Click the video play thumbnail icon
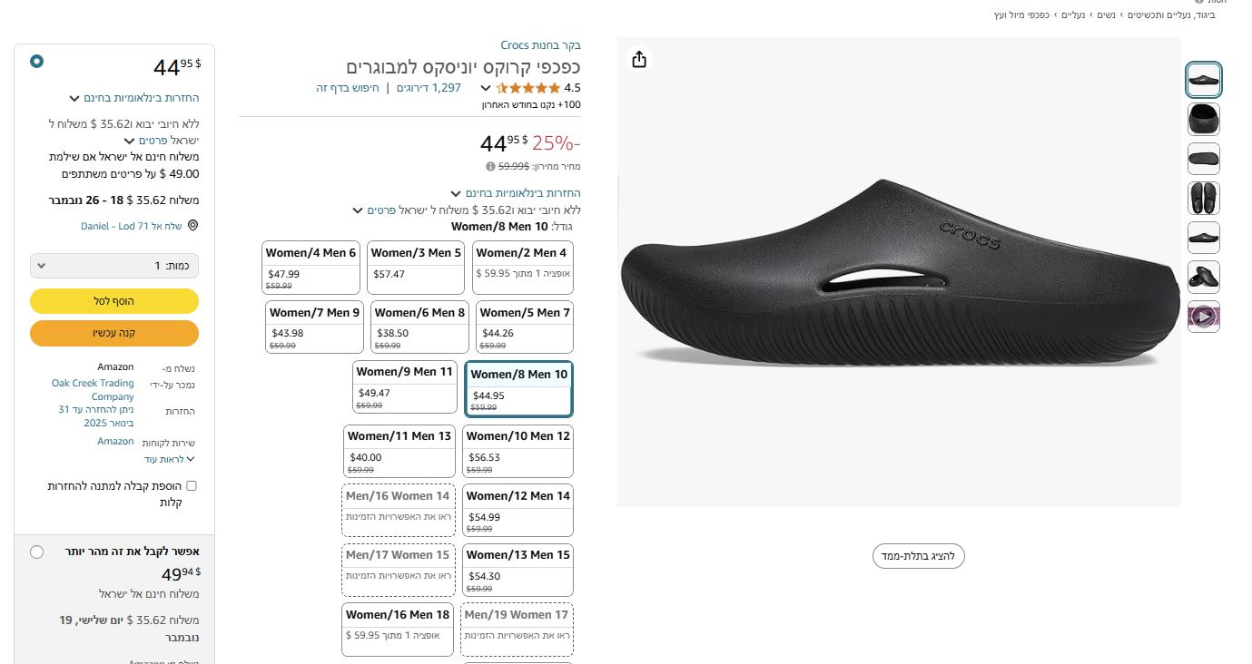The image size is (1252, 664). tap(1204, 317)
